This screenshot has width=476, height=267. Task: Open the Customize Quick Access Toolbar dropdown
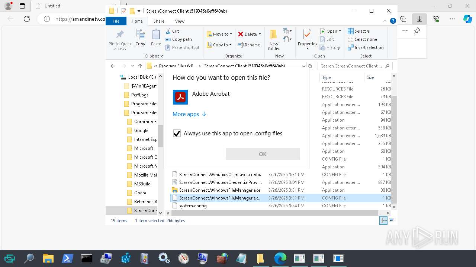click(139, 11)
